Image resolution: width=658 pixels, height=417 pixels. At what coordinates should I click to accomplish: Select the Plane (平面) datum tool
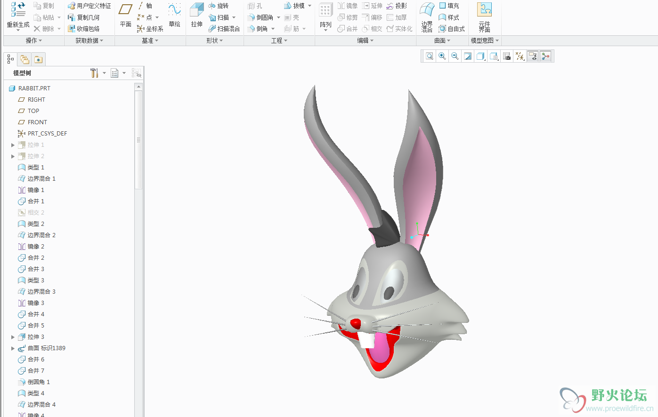pos(125,15)
